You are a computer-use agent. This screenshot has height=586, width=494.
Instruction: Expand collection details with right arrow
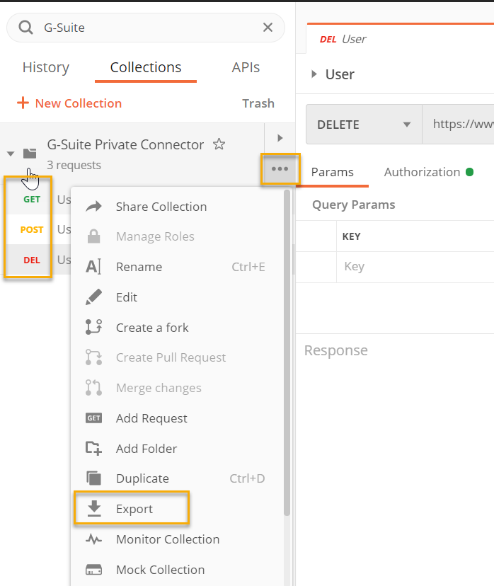click(280, 138)
